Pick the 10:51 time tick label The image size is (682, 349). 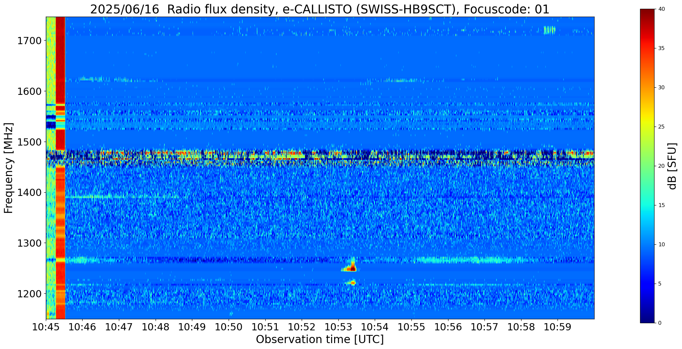point(265,327)
